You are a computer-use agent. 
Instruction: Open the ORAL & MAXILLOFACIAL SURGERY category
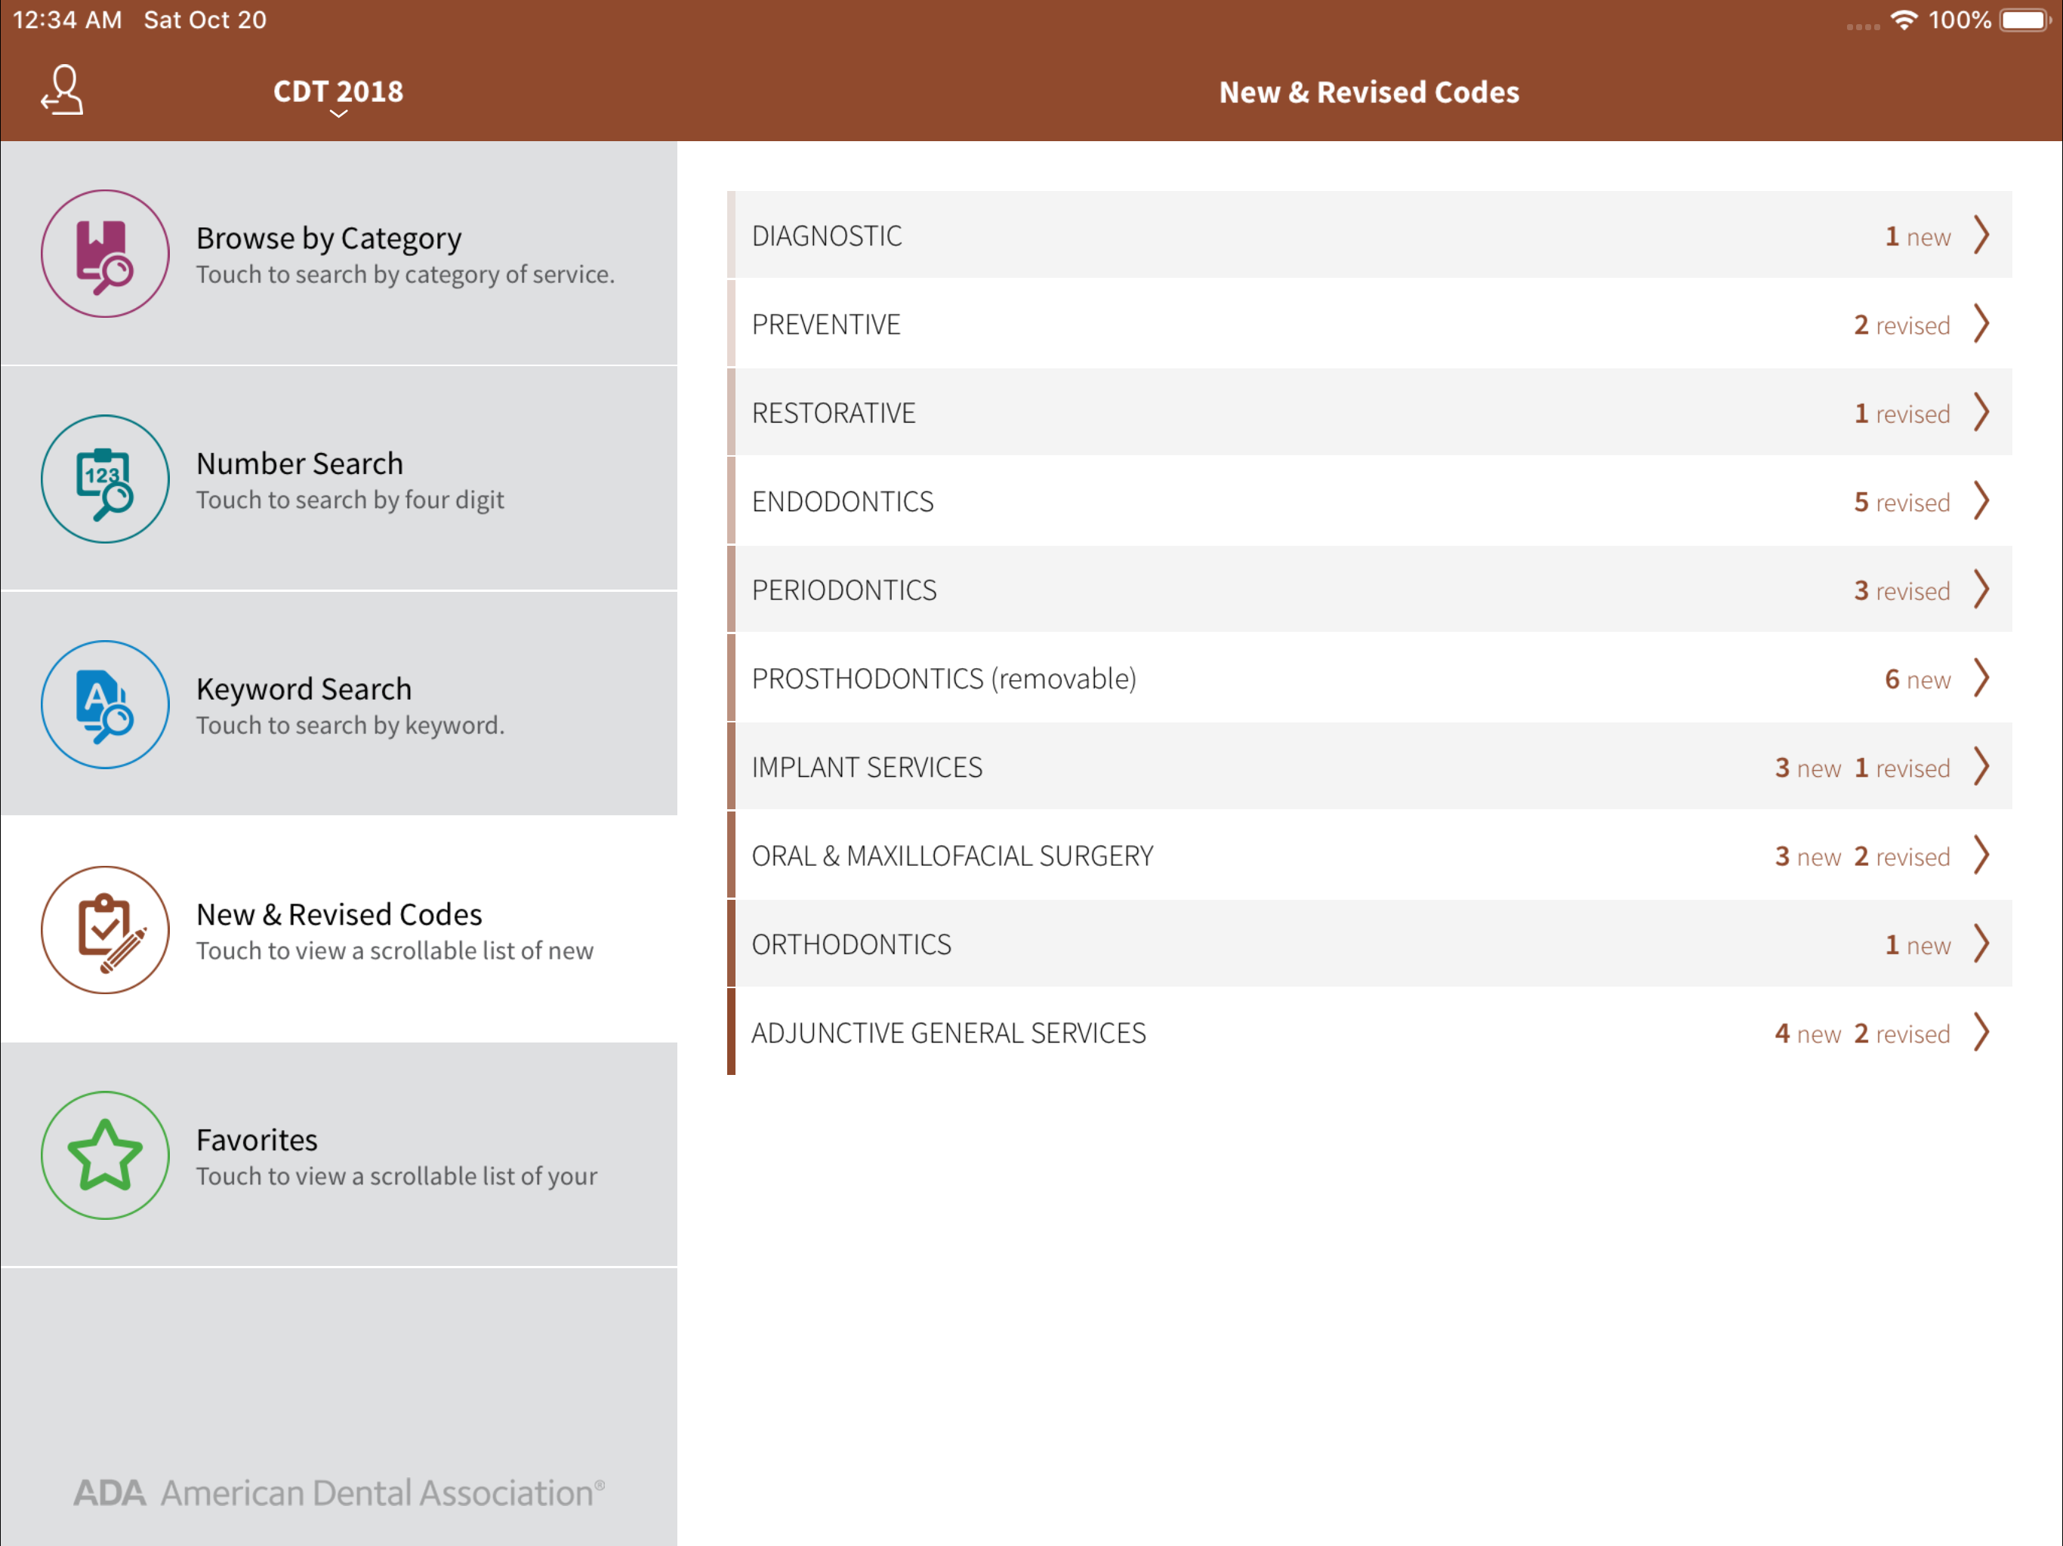point(1369,855)
